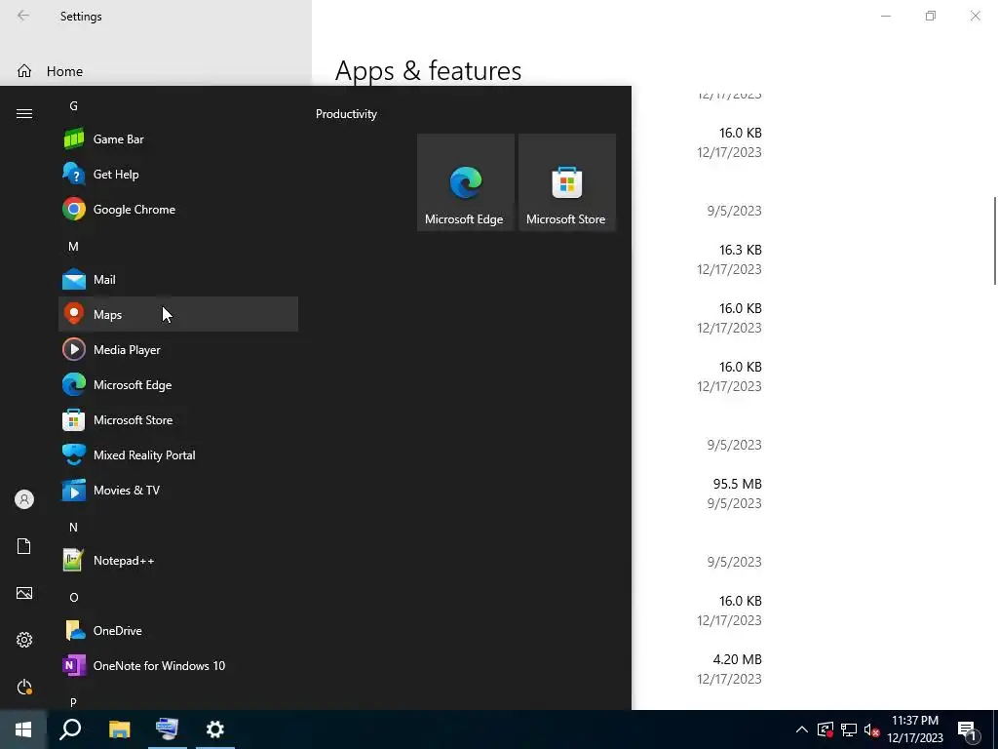This screenshot has width=998, height=749.
Task: Open the network tray icon
Action: 849,729
